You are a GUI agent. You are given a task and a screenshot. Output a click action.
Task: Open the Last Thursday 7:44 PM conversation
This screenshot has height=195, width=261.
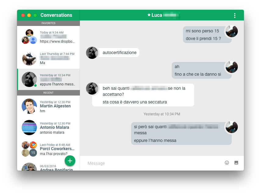coord(48,58)
